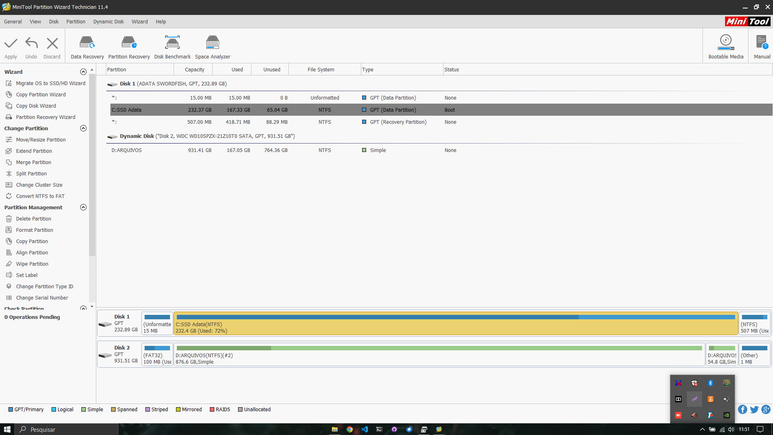Choose Merge Partition
The height and width of the screenshot is (435, 773).
tap(33, 162)
